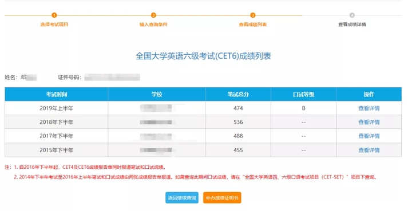Image resolution: width=412 pixels, height=211 pixels.
Task: Select the score 536 cell
Action: click(238, 122)
